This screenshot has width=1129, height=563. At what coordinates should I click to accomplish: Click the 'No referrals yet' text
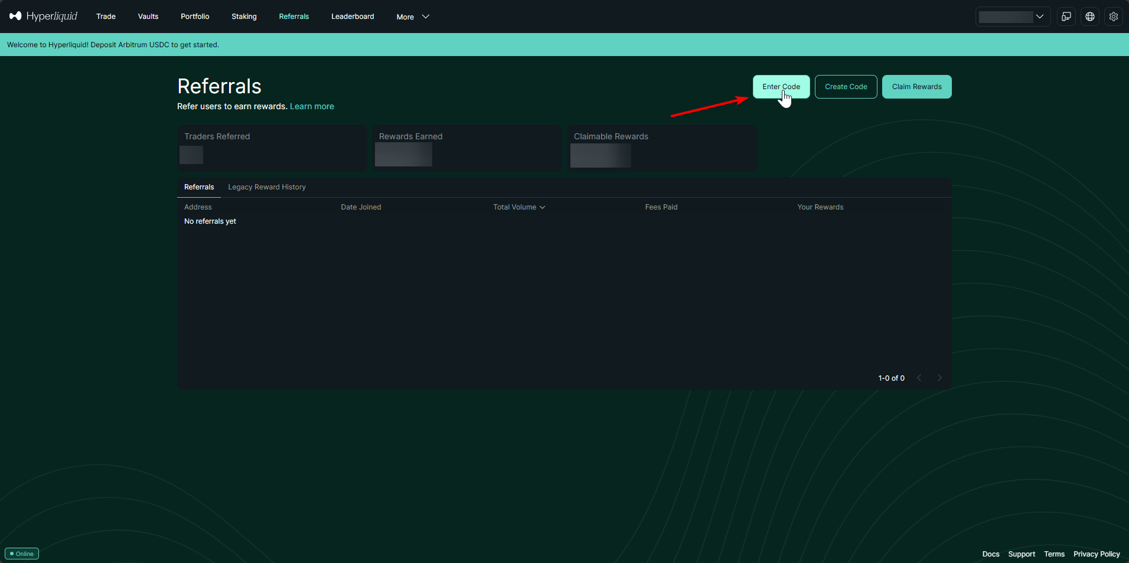click(210, 221)
